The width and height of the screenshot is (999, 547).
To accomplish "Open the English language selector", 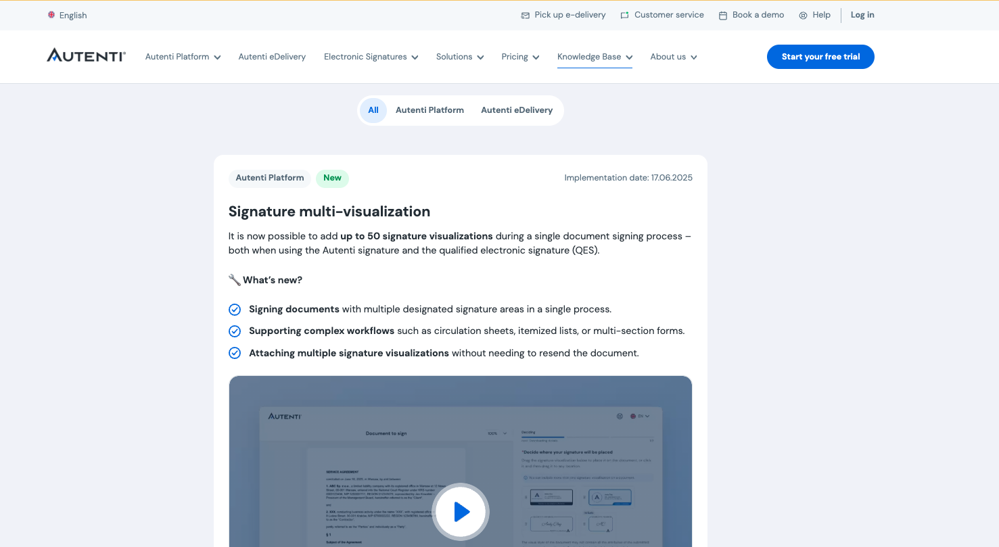I will pos(67,15).
